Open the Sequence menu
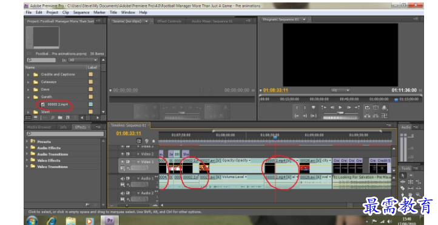Screen dimensions: 438x225 [81, 12]
